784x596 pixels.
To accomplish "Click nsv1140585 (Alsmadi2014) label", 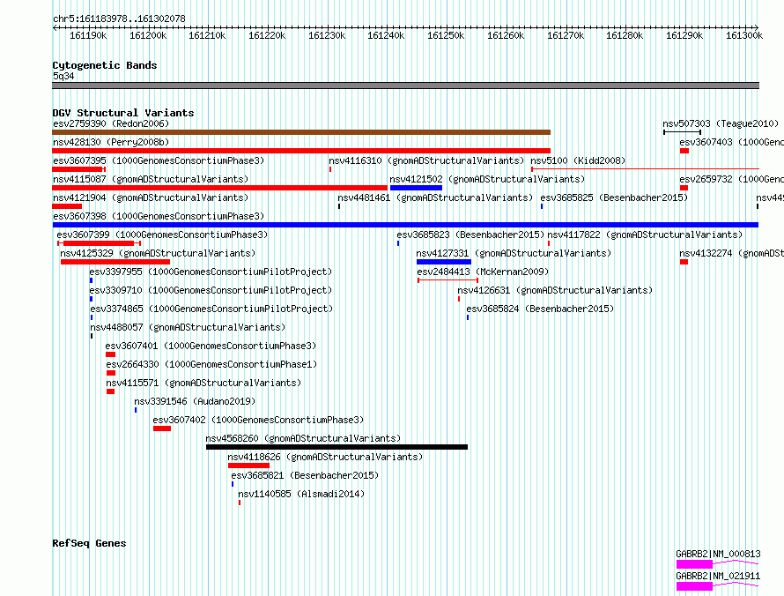I will (x=301, y=494).
